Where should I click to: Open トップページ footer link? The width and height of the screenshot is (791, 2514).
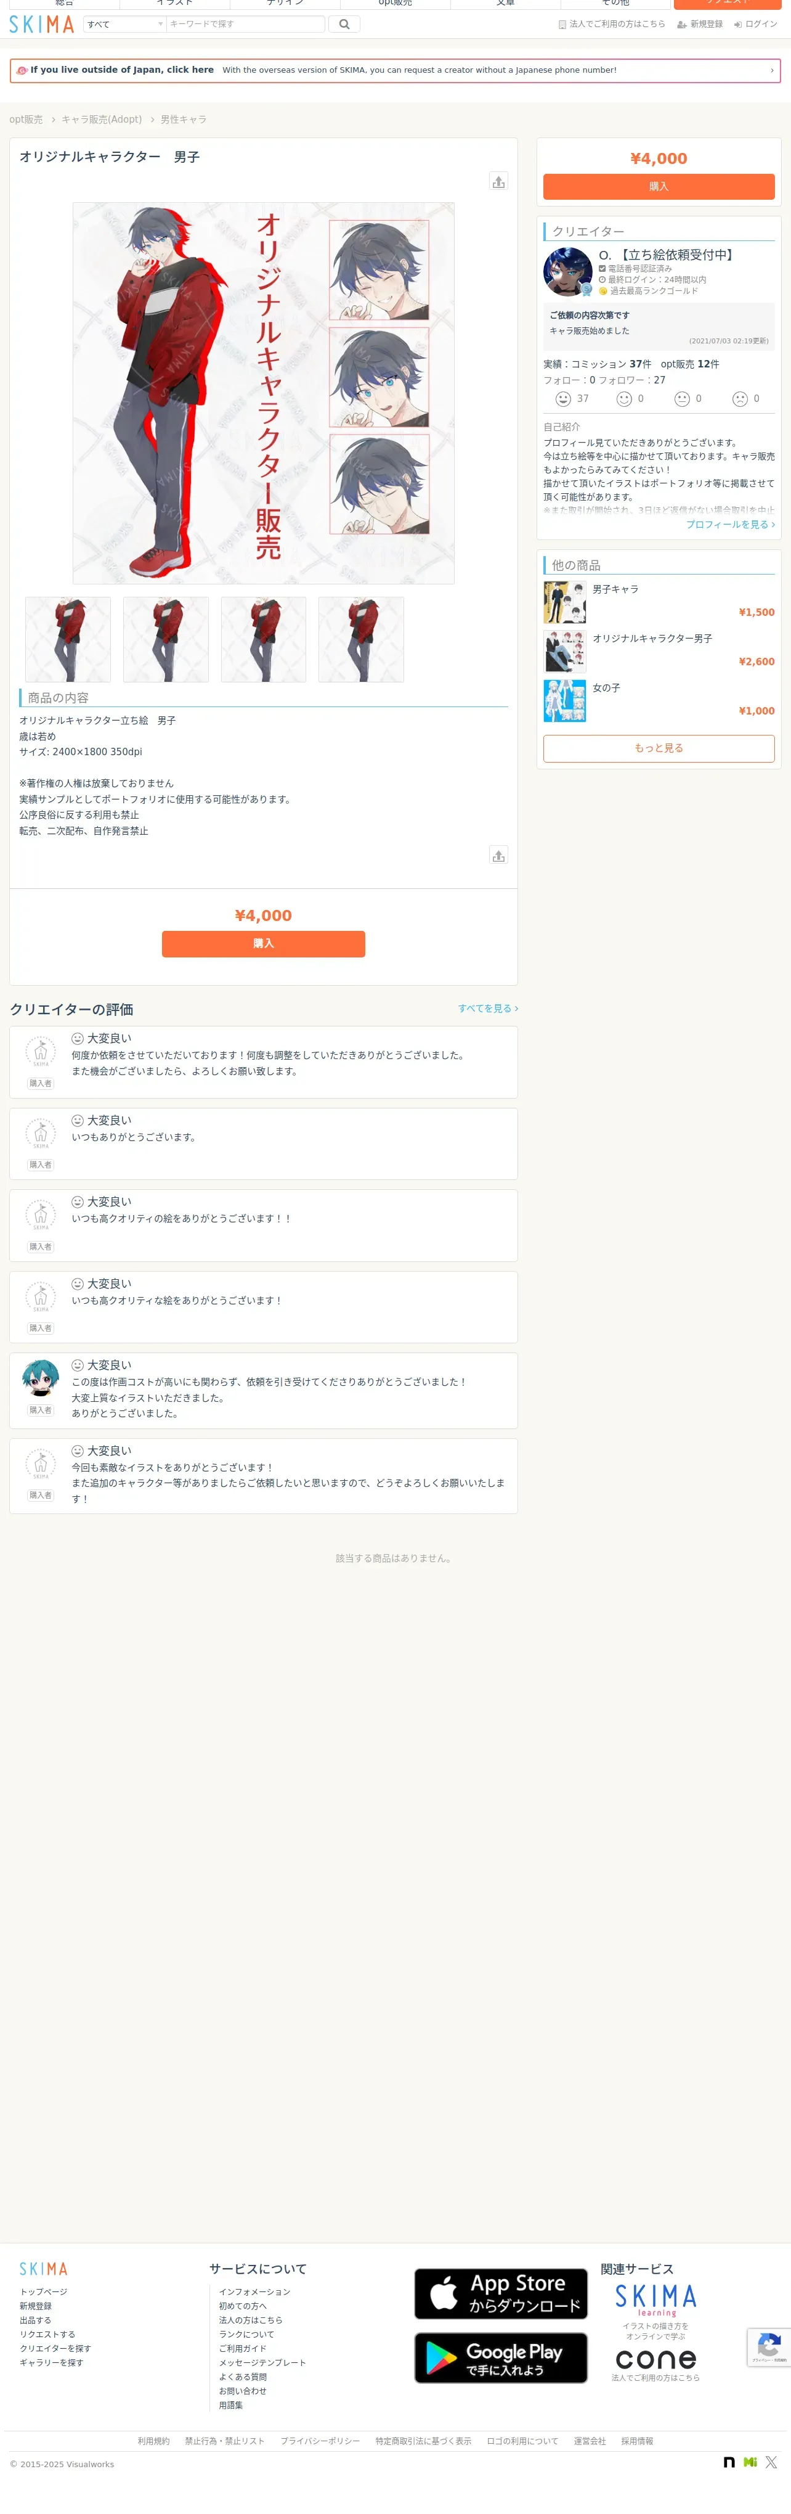coord(44,2293)
